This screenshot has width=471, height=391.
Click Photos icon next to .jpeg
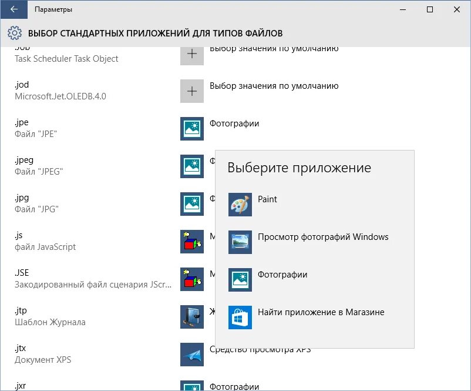point(192,166)
